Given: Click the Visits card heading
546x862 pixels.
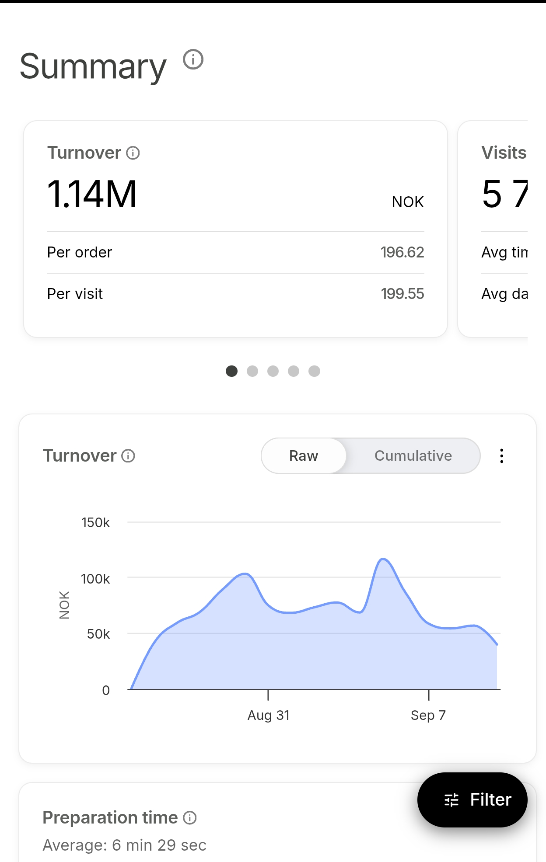Looking at the screenshot, I should 504,153.
